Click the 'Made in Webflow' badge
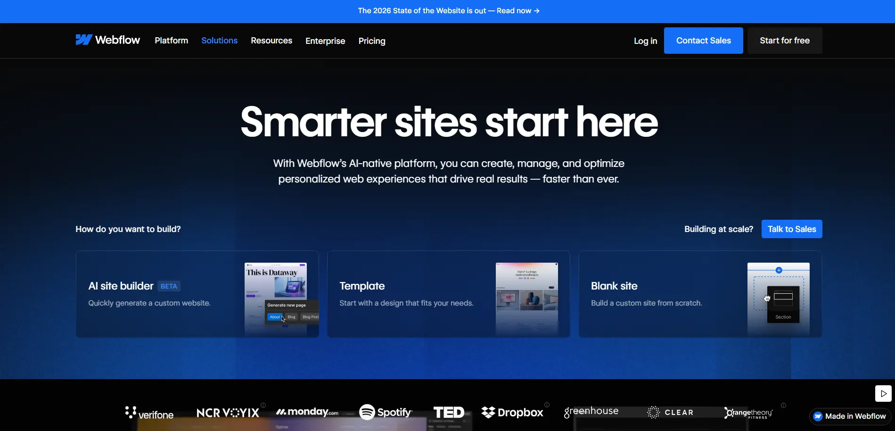 (849, 415)
